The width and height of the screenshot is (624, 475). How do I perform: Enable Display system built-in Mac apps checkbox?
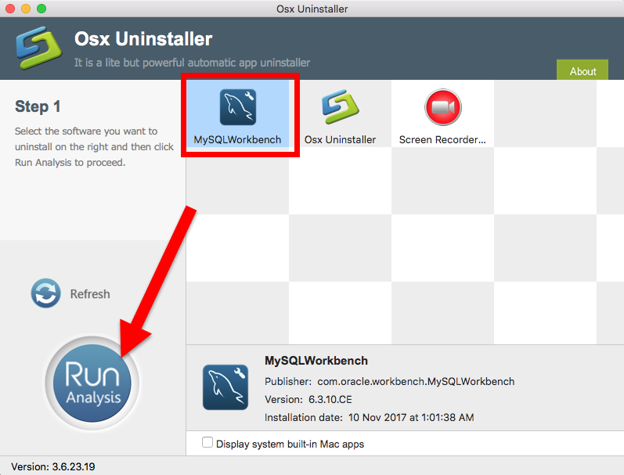(207, 443)
